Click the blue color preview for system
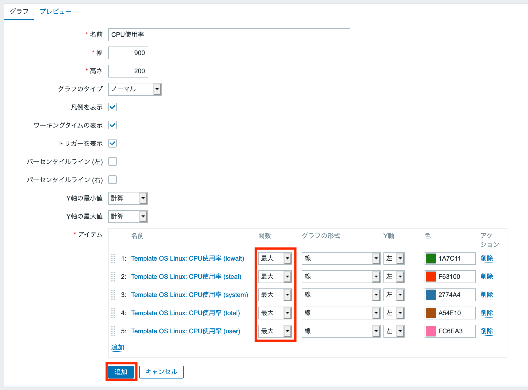Viewport: 528px width, 390px height. (431, 295)
